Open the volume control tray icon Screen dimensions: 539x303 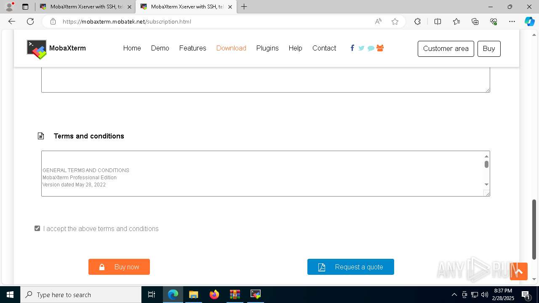(485, 295)
